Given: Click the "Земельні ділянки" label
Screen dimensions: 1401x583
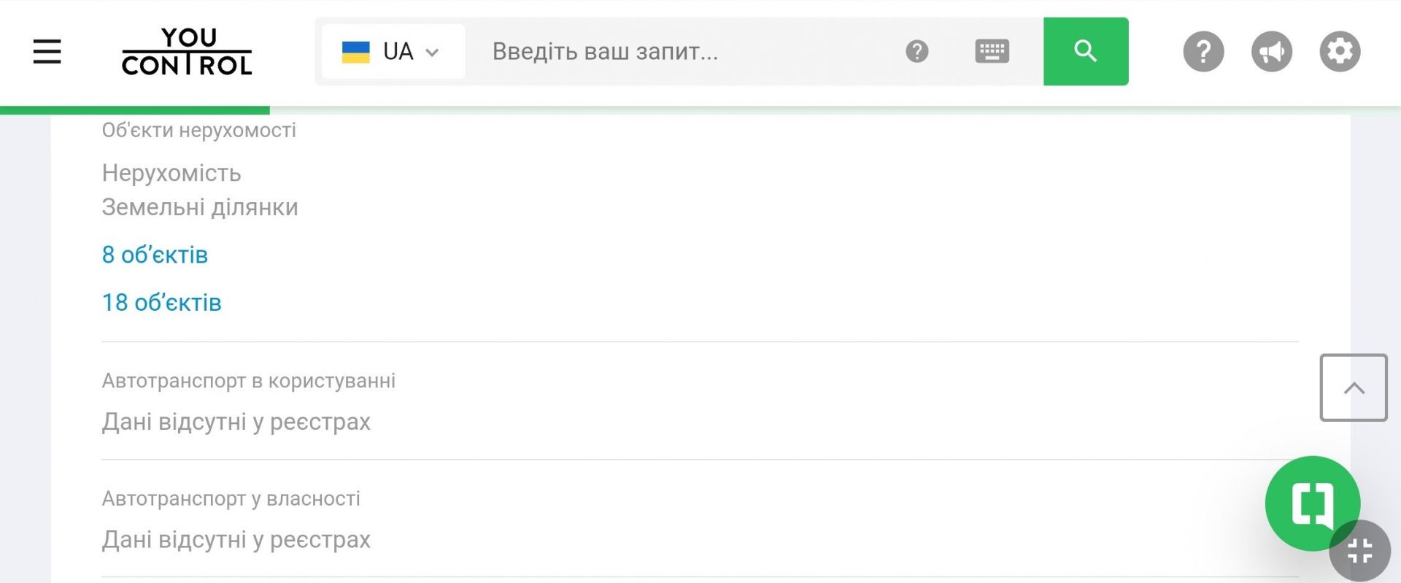Looking at the screenshot, I should (x=200, y=207).
